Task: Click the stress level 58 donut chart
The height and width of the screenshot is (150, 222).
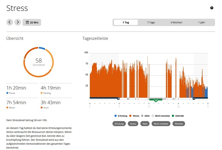Action: click(x=39, y=62)
